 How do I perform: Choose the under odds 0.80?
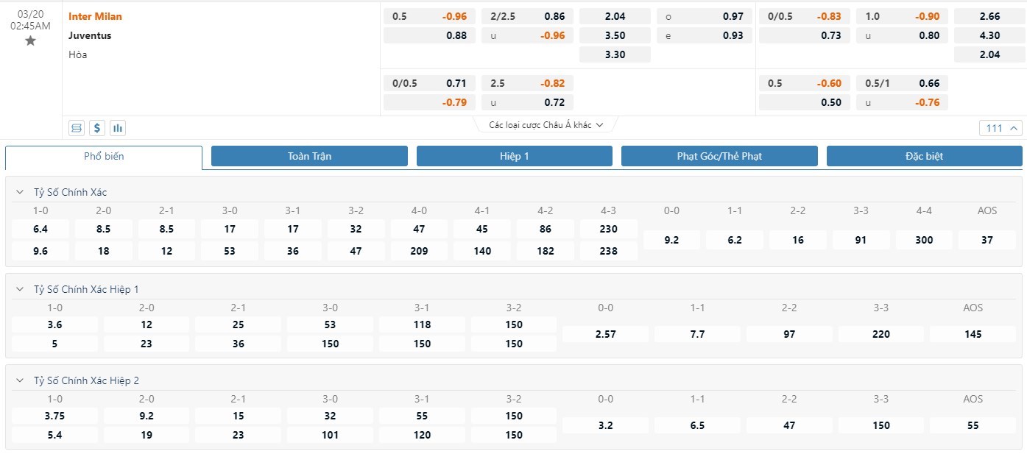(x=902, y=35)
